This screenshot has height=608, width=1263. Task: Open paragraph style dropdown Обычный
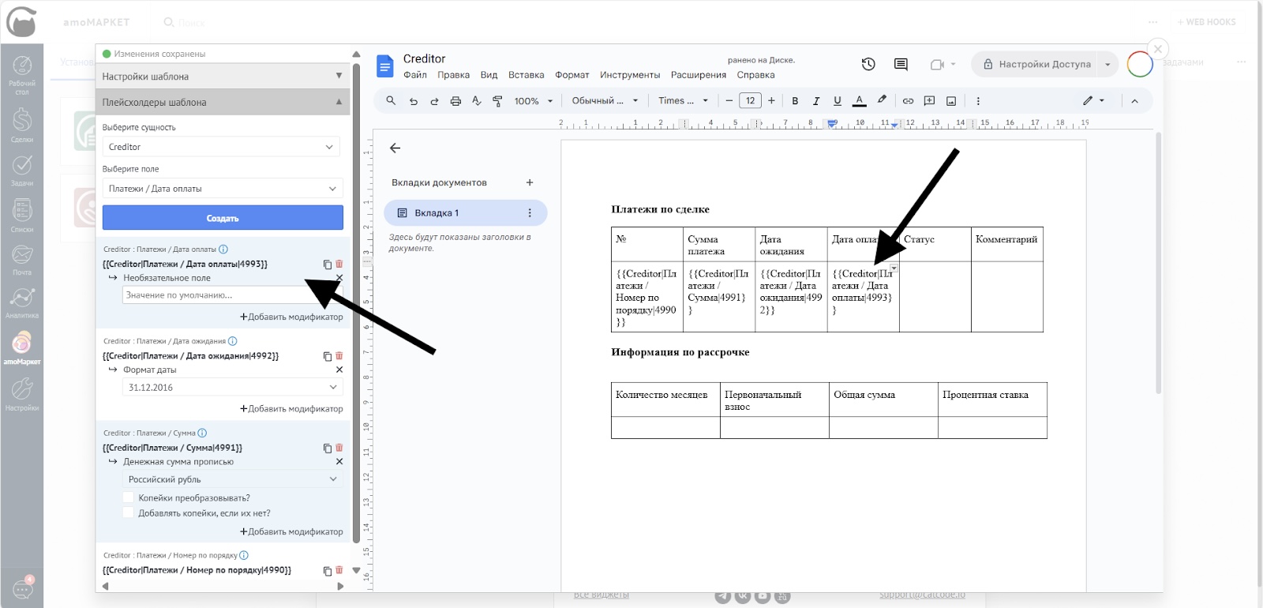(605, 101)
